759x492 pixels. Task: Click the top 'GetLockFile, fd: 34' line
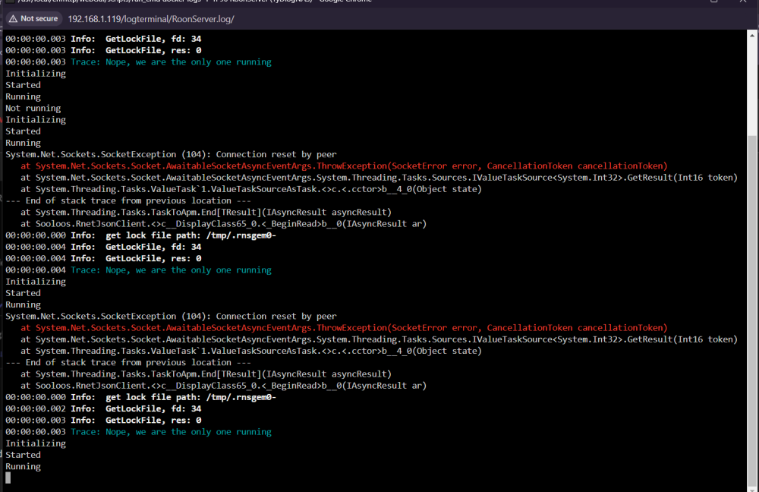[103, 39]
